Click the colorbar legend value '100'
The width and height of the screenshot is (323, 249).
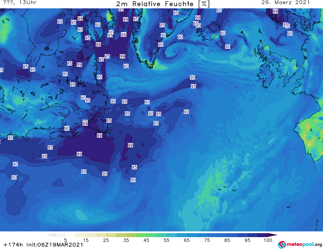tap(268, 240)
